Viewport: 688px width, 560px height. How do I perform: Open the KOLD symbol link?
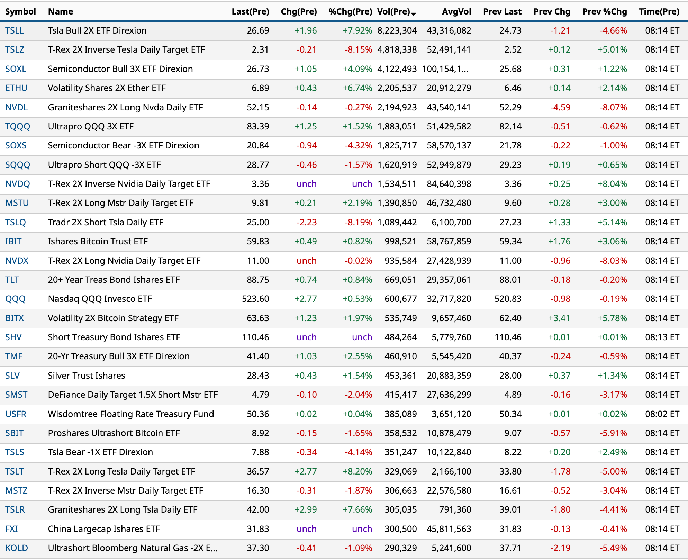click(x=16, y=548)
